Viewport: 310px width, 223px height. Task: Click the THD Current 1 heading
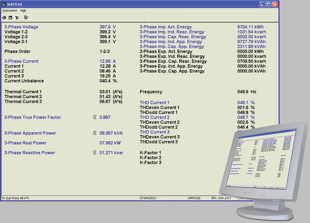[155, 103]
